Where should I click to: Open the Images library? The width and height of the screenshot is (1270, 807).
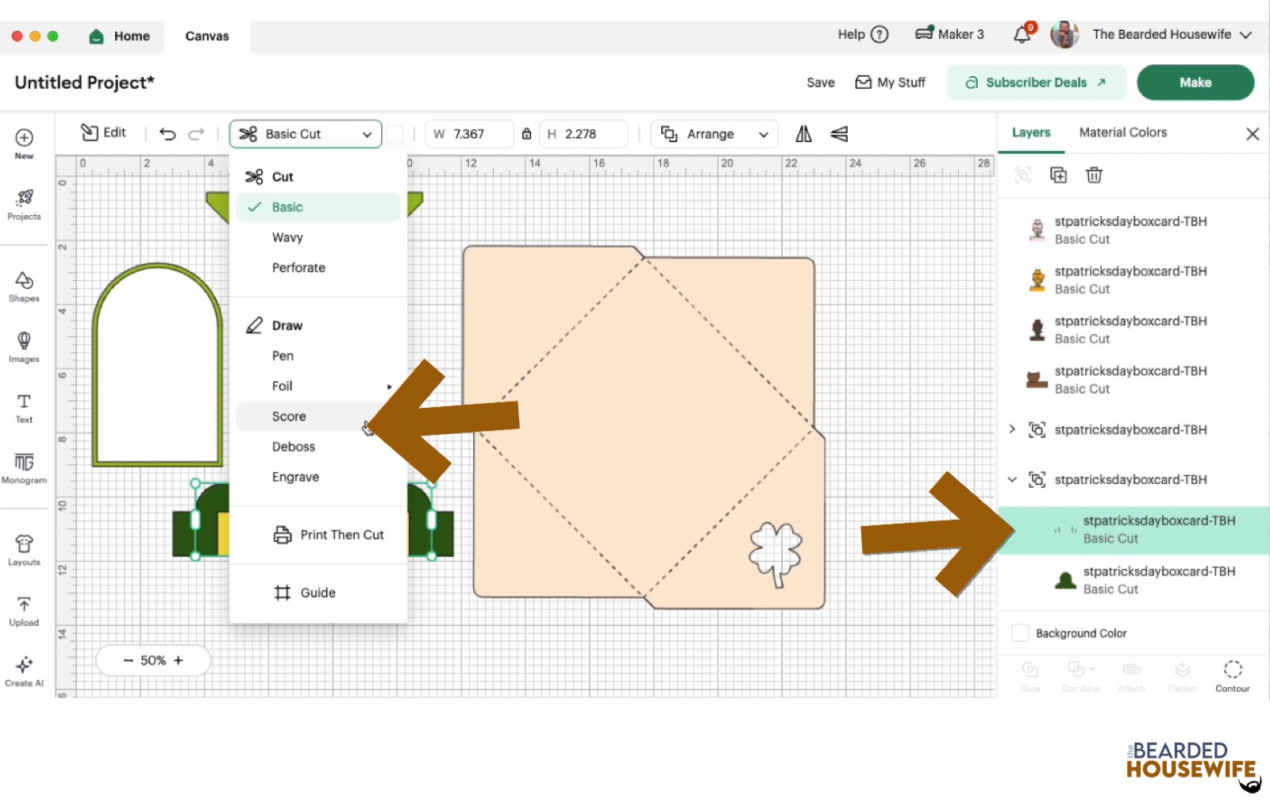[x=24, y=347]
